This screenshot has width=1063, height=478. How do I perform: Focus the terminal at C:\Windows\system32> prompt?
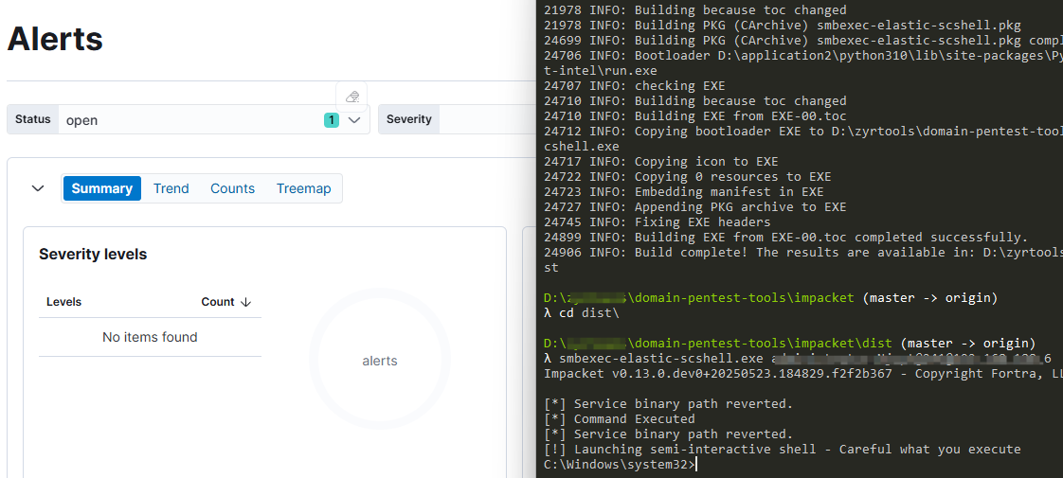click(x=621, y=465)
